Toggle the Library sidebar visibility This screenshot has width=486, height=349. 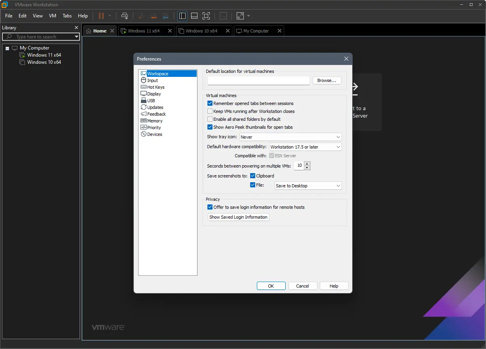click(182, 16)
